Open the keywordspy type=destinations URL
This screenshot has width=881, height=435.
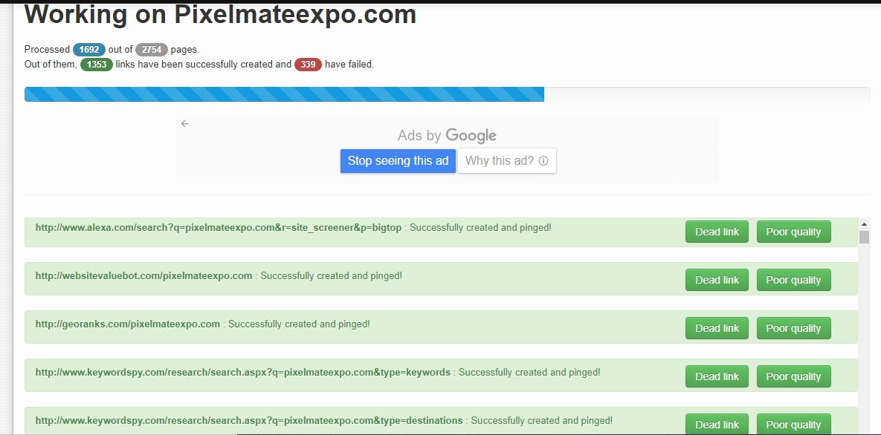click(x=249, y=421)
